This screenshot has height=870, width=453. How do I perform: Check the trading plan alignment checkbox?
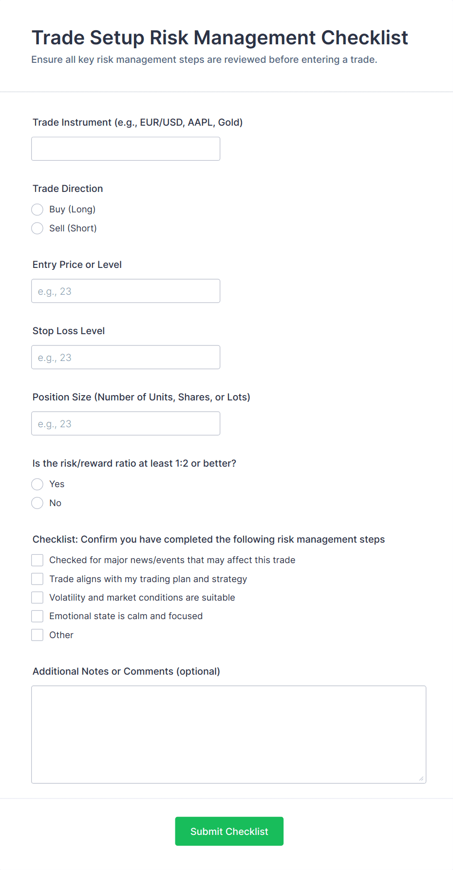tap(37, 579)
